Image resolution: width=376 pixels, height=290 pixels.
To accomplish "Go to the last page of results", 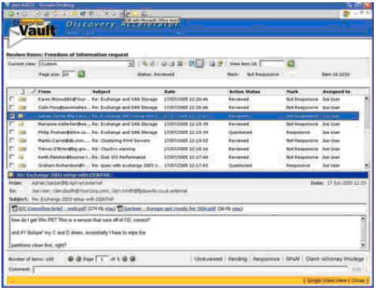I will click(x=133, y=259).
